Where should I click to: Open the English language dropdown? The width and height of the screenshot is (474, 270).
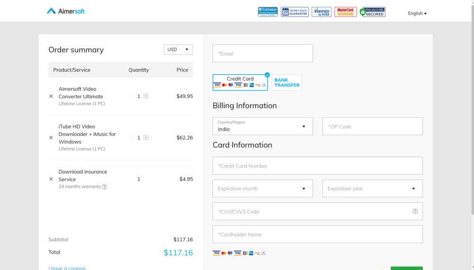[x=417, y=13]
